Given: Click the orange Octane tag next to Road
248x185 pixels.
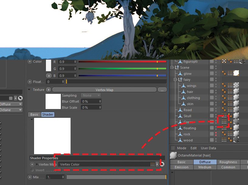Looking at the screenshot, I should coord(224,110).
